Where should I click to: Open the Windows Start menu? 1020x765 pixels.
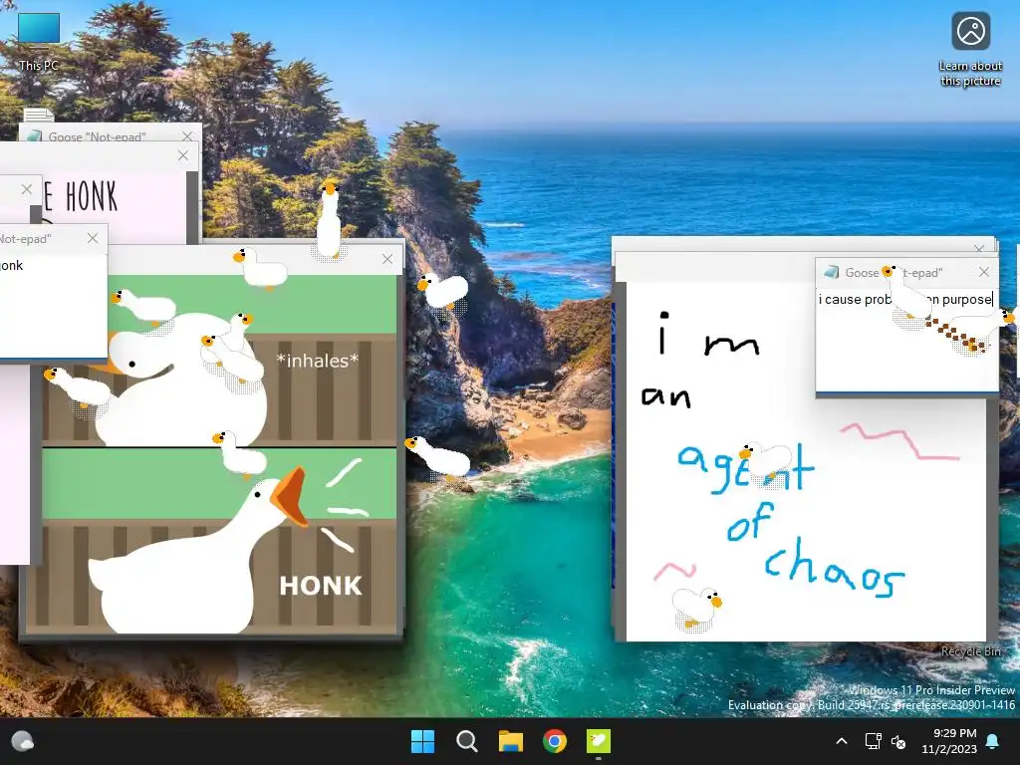pyautogui.click(x=422, y=741)
